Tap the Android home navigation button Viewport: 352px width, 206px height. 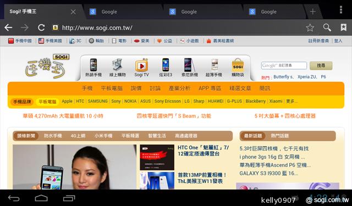click(x=41, y=198)
